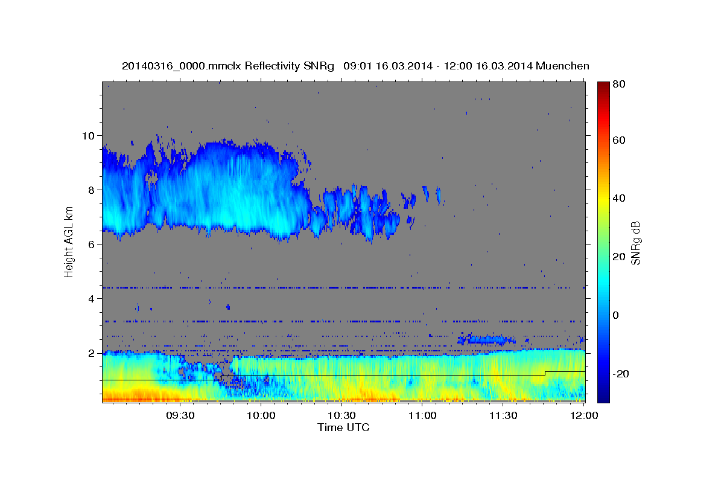Select the 11:30 time tick label
This screenshot has width=724, height=483.
503,416
